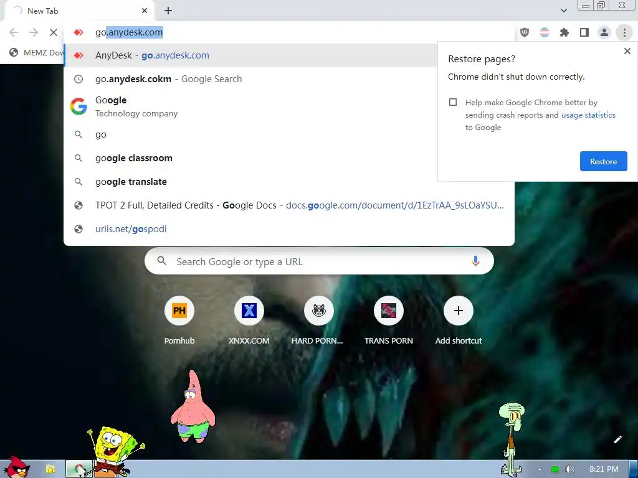Toggle the side panel icon
Viewport: 638px width, 478px height.
click(x=584, y=32)
